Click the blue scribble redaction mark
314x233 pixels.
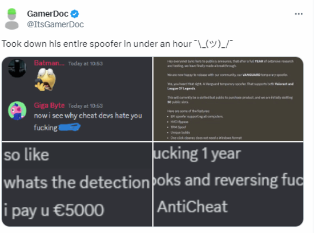(69, 127)
